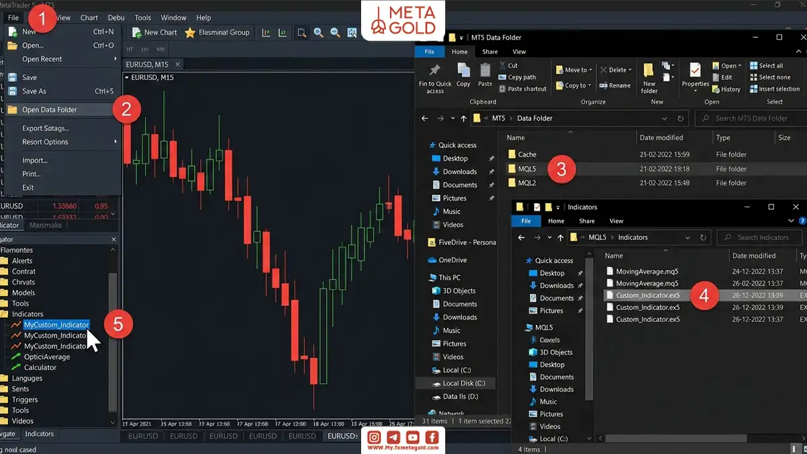
Task: Select the zoom-region cursor tool in toolbar
Action: [x=301, y=32]
